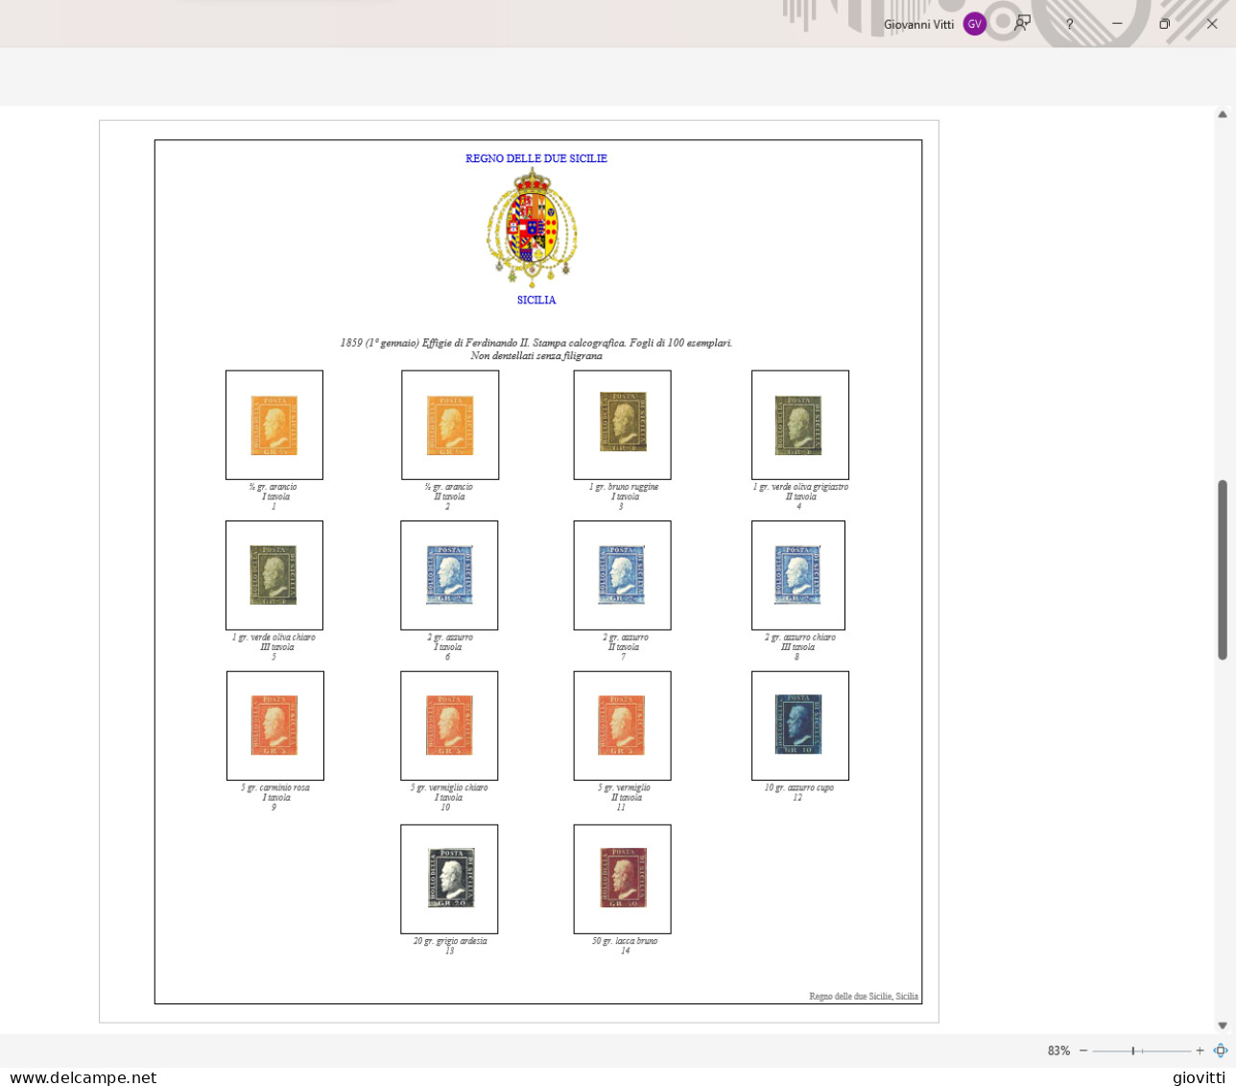Click caption '10 gr. azzurro cupo'
The height and width of the screenshot is (1086, 1236).
point(798,787)
